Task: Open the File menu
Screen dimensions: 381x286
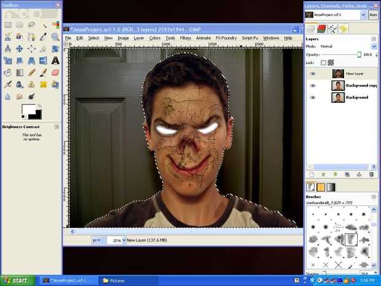Action: tap(68, 38)
